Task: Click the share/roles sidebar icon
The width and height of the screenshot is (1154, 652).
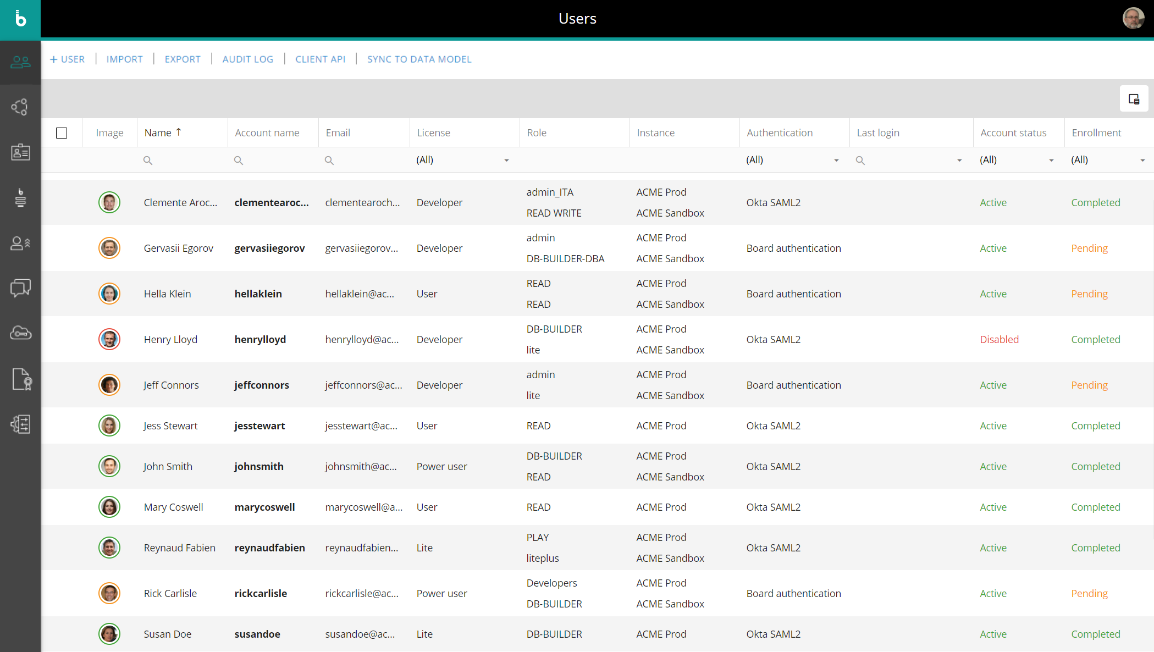Action: (20, 107)
